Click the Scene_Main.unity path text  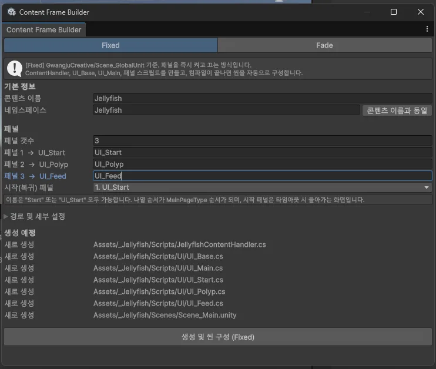coord(165,315)
